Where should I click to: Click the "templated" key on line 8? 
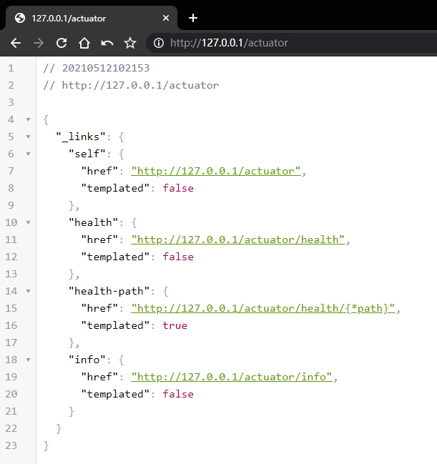coord(115,188)
